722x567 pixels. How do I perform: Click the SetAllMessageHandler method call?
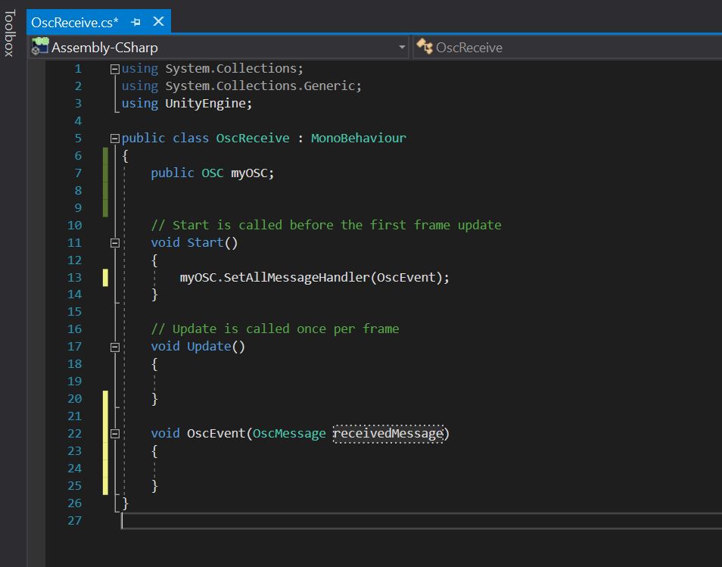tap(296, 277)
